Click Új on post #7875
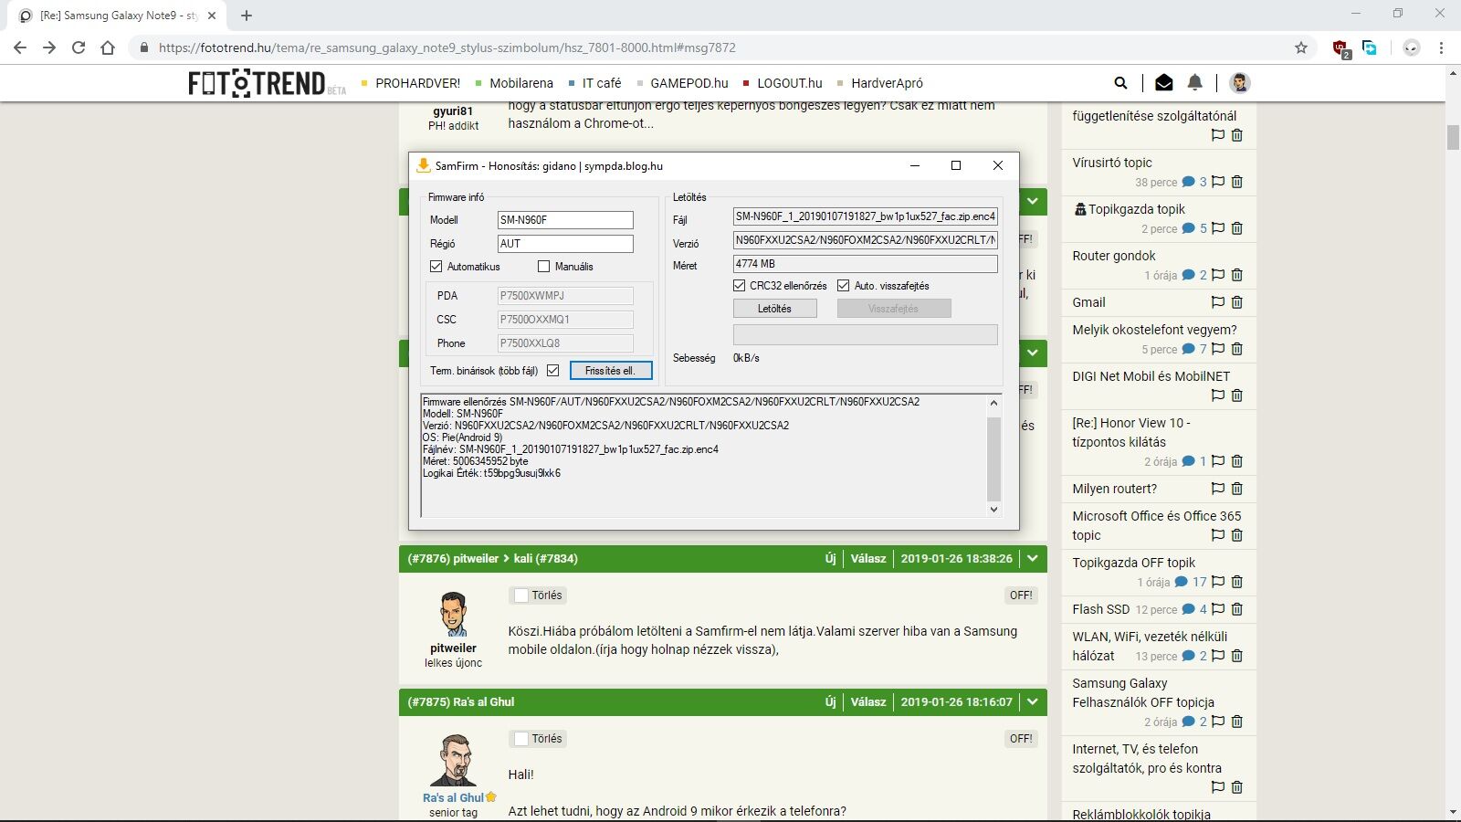 830,702
